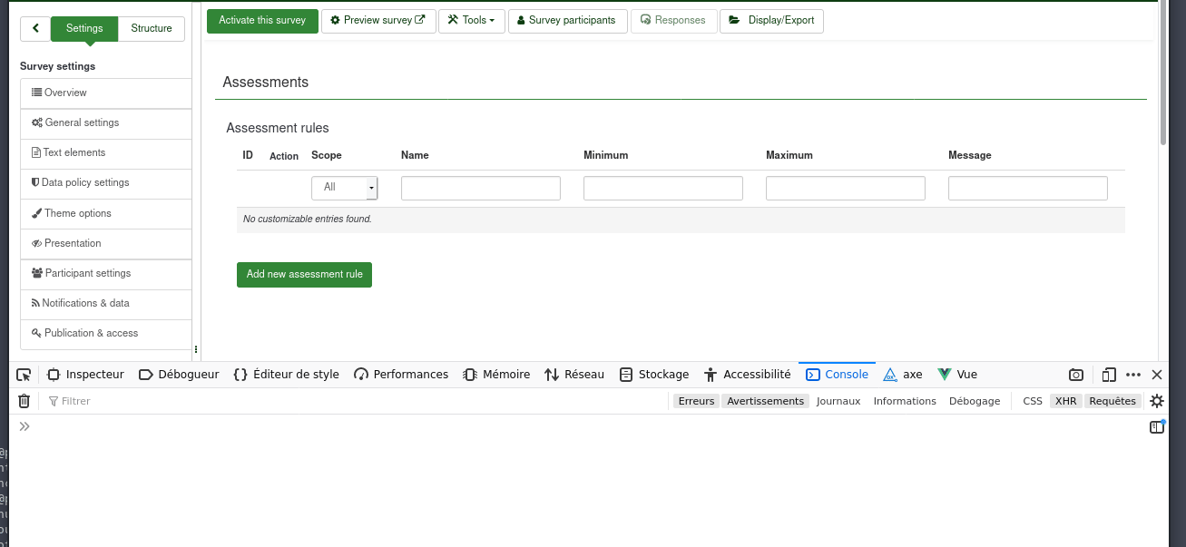Image resolution: width=1186 pixels, height=547 pixels.
Task: Toggle the XHR console filter
Action: [1065, 401]
